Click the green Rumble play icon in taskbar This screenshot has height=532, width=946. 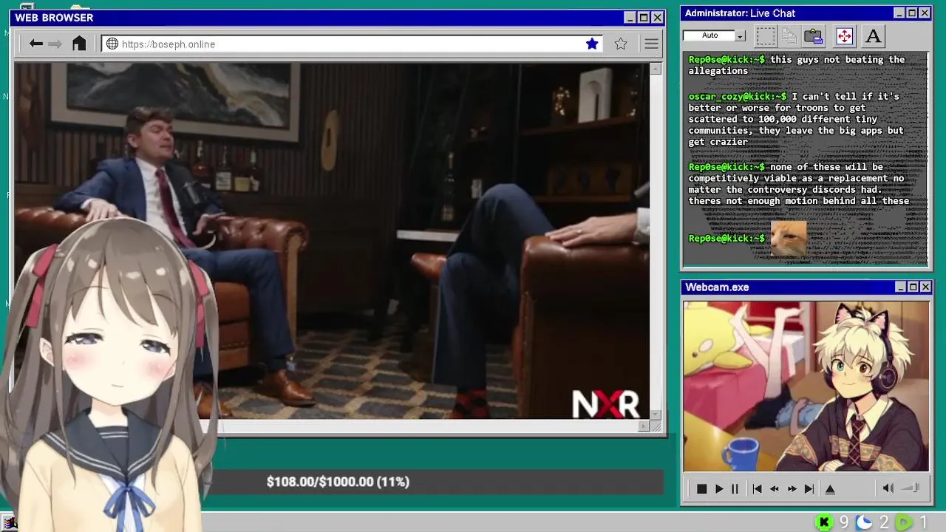(904, 522)
